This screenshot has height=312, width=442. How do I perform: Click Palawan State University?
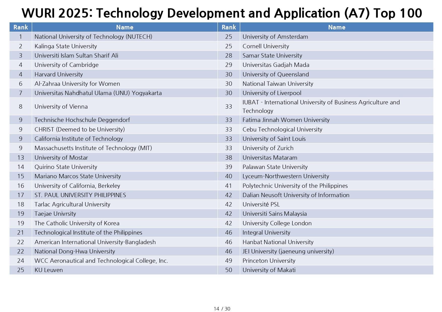(x=275, y=167)
